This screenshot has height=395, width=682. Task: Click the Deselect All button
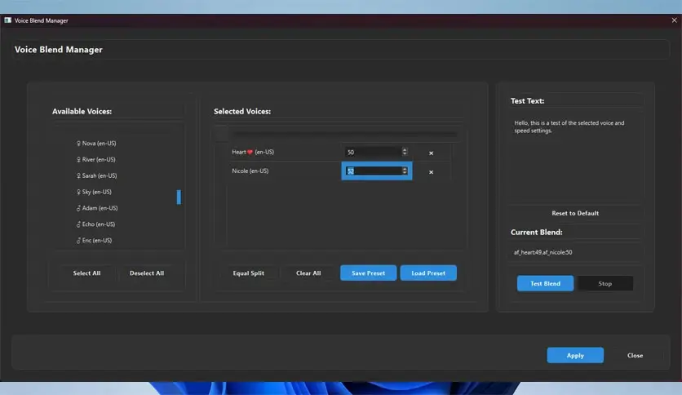click(x=147, y=273)
